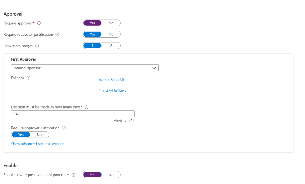The height and width of the screenshot is (184, 305).
Task: Click info icon next to How many stages
Action: point(37,46)
